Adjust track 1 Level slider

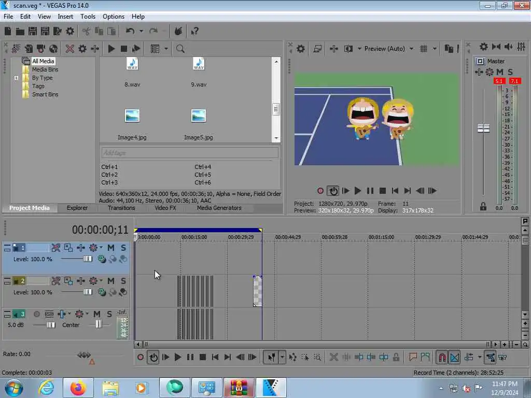pyautogui.click(x=87, y=259)
